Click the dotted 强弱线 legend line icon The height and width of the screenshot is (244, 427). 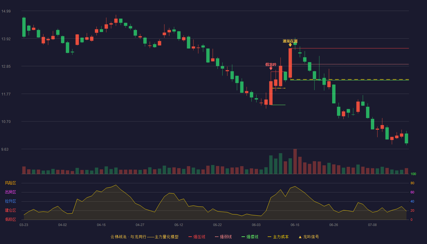pyautogui.click(x=217, y=237)
